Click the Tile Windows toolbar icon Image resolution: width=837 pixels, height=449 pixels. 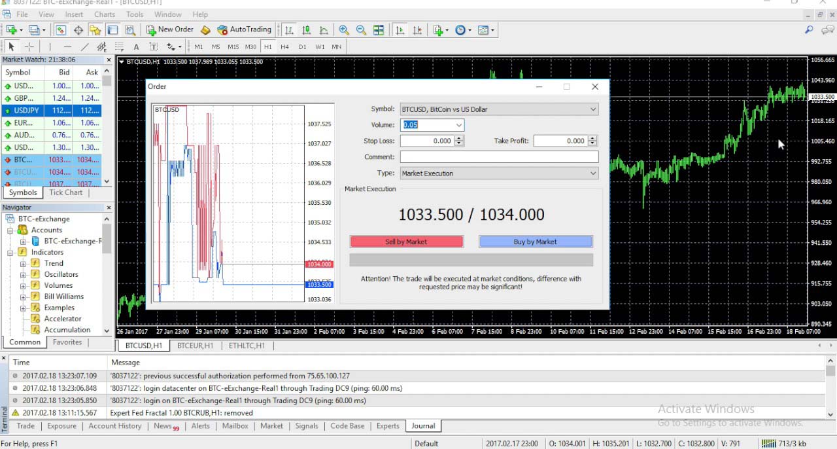click(x=379, y=30)
